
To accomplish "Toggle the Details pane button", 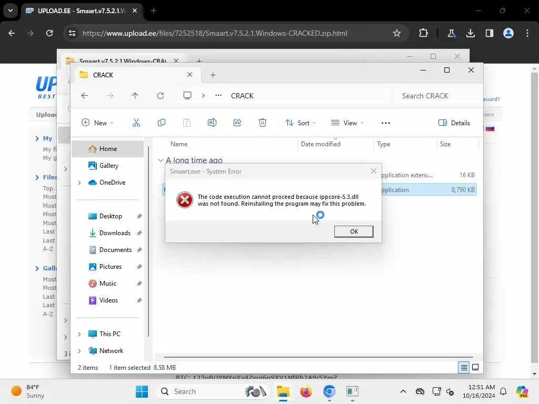I will pyautogui.click(x=454, y=123).
